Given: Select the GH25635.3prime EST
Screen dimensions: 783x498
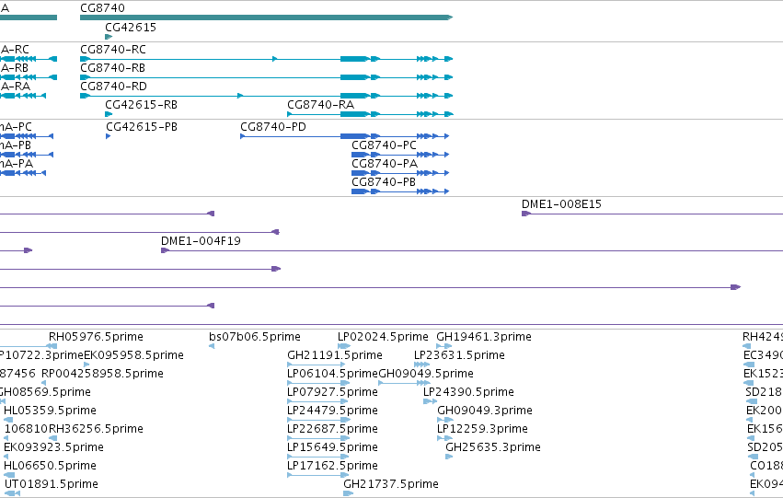Looking at the screenshot, I should 449,457.
